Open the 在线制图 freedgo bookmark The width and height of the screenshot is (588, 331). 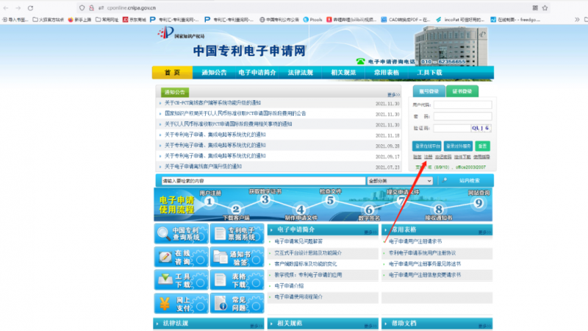[515, 20]
